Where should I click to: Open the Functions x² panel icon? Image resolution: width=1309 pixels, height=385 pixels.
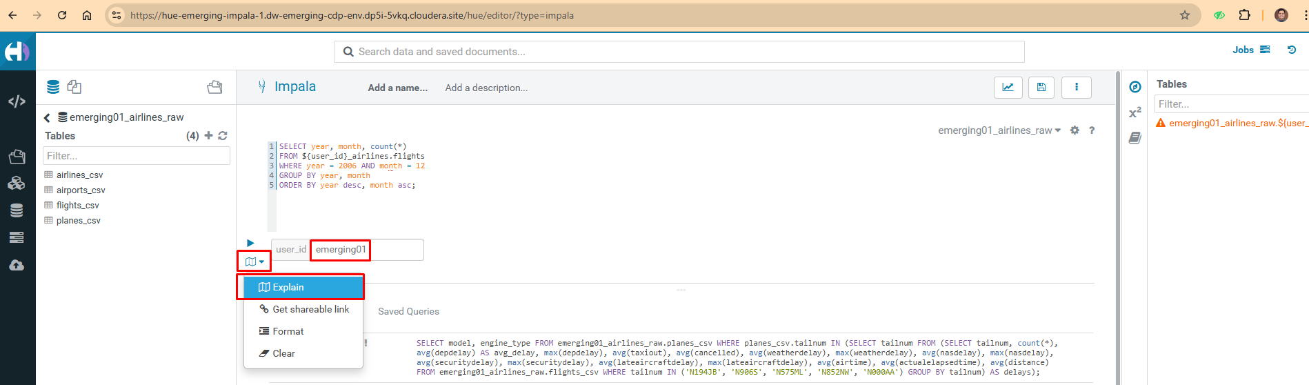1135,112
